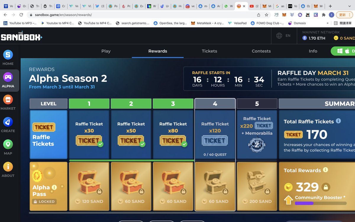The height and width of the screenshot is (222, 355).
Task: Switch to the YouTube browser tab
Action: point(254,6)
